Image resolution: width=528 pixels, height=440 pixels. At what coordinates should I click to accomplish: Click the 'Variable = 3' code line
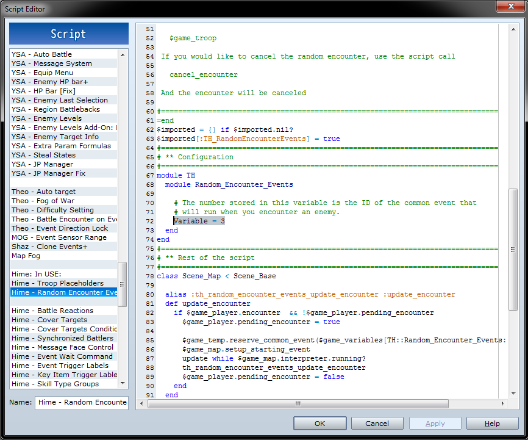[x=199, y=221]
